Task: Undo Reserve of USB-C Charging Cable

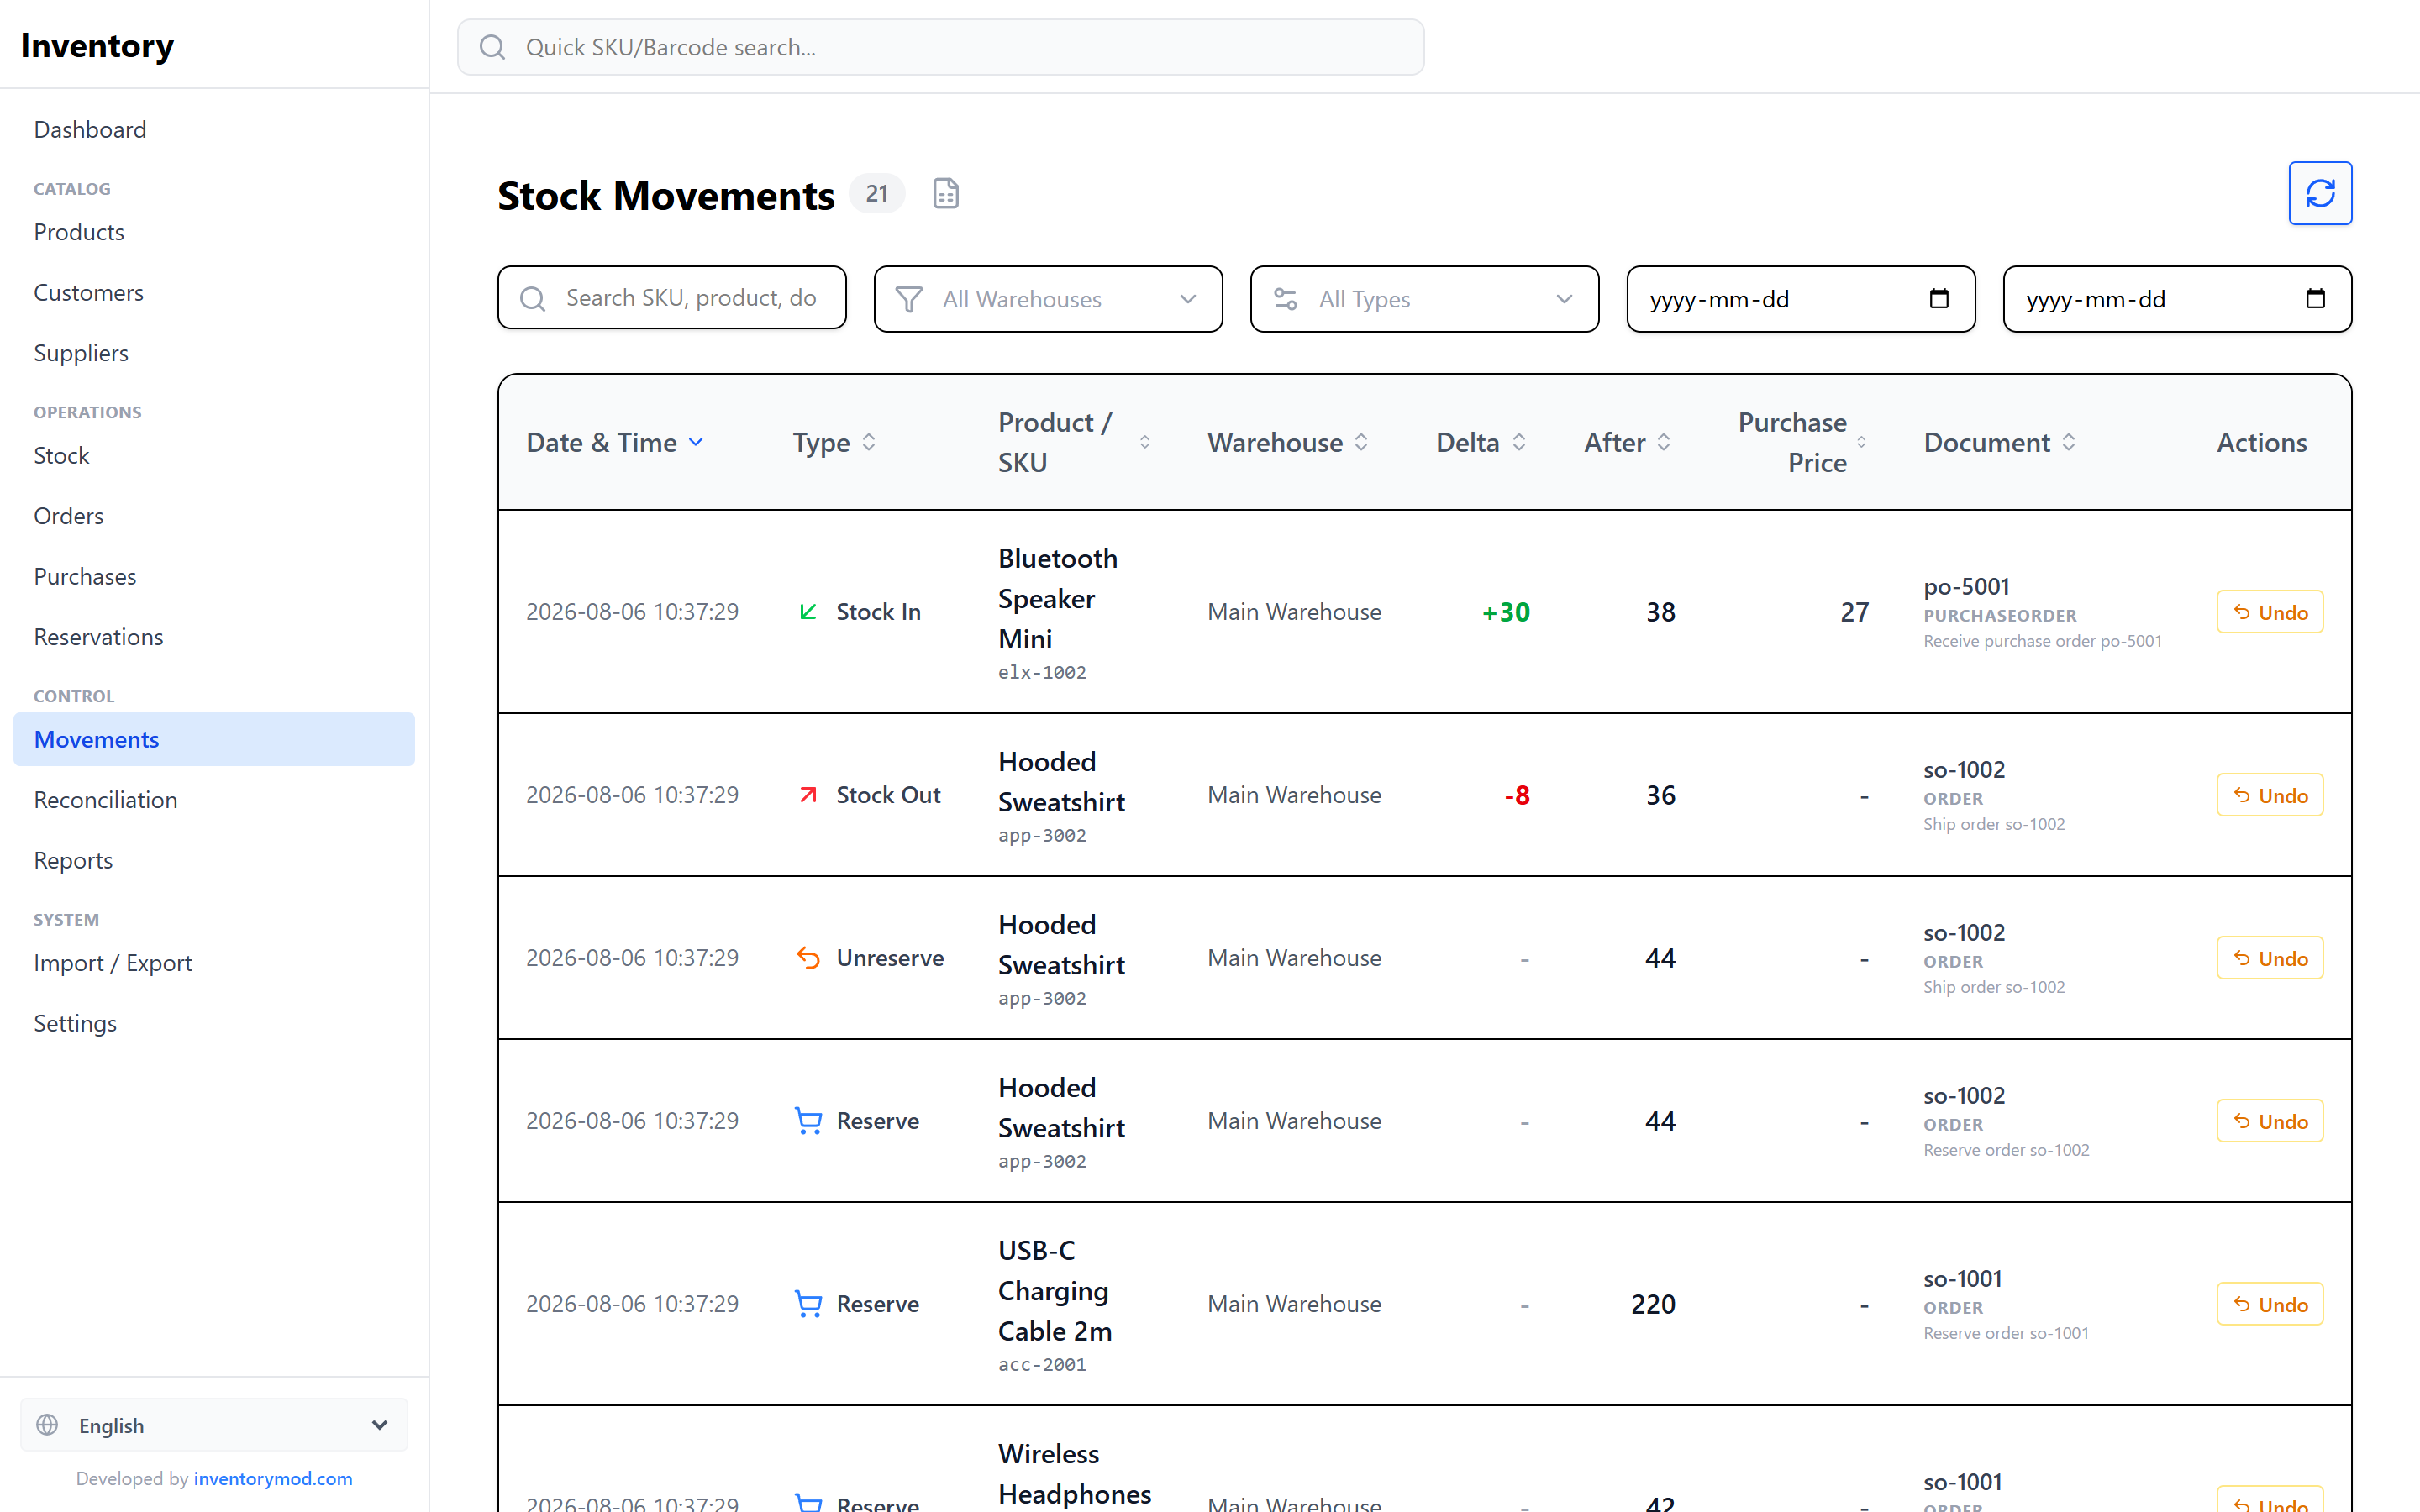Action: pyautogui.click(x=2269, y=1303)
